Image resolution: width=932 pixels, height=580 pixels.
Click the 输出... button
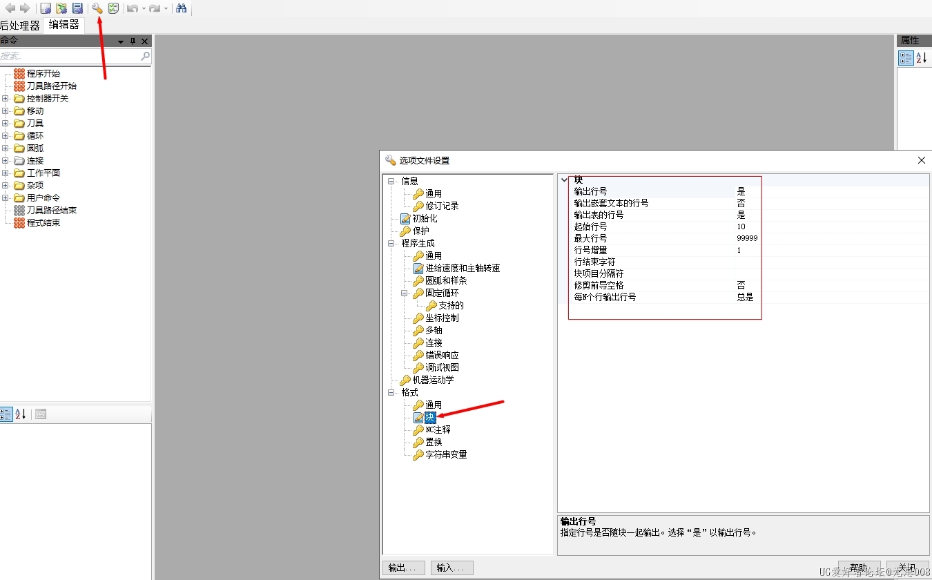pos(403,568)
